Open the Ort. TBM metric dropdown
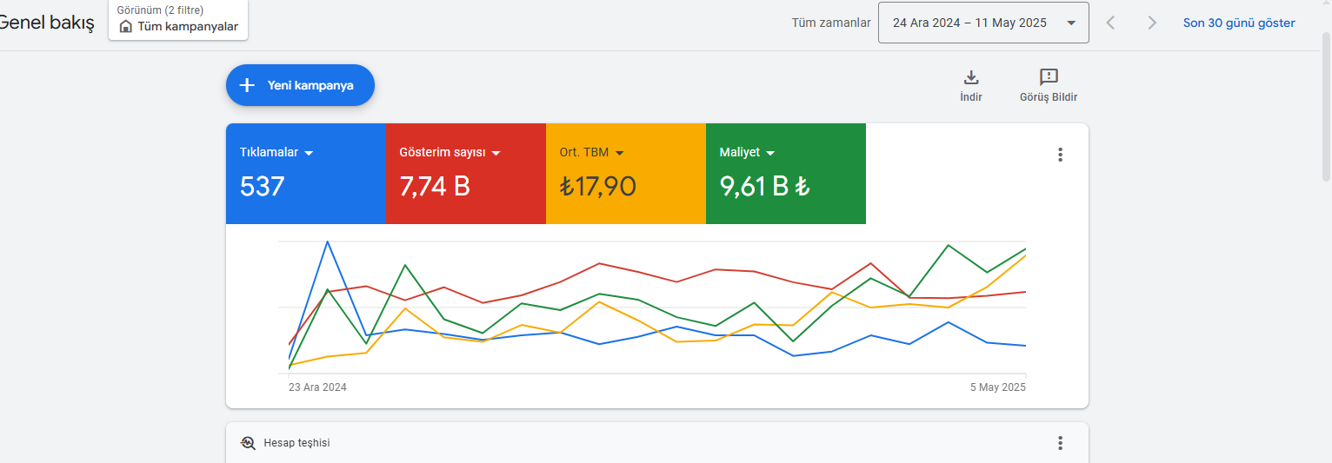Screen dimensions: 1332x463 coord(592,152)
